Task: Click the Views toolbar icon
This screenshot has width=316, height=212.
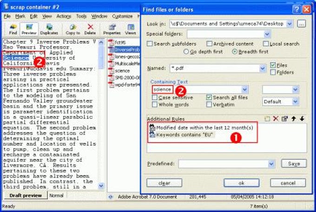Action: [131, 29]
